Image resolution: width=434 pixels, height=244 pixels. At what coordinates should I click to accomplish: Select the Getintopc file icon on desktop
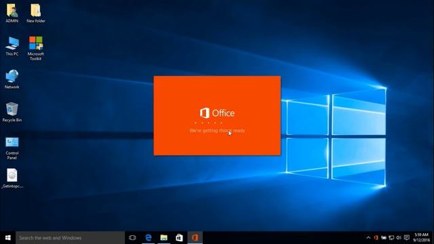pyautogui.click(x=12, y=178)
